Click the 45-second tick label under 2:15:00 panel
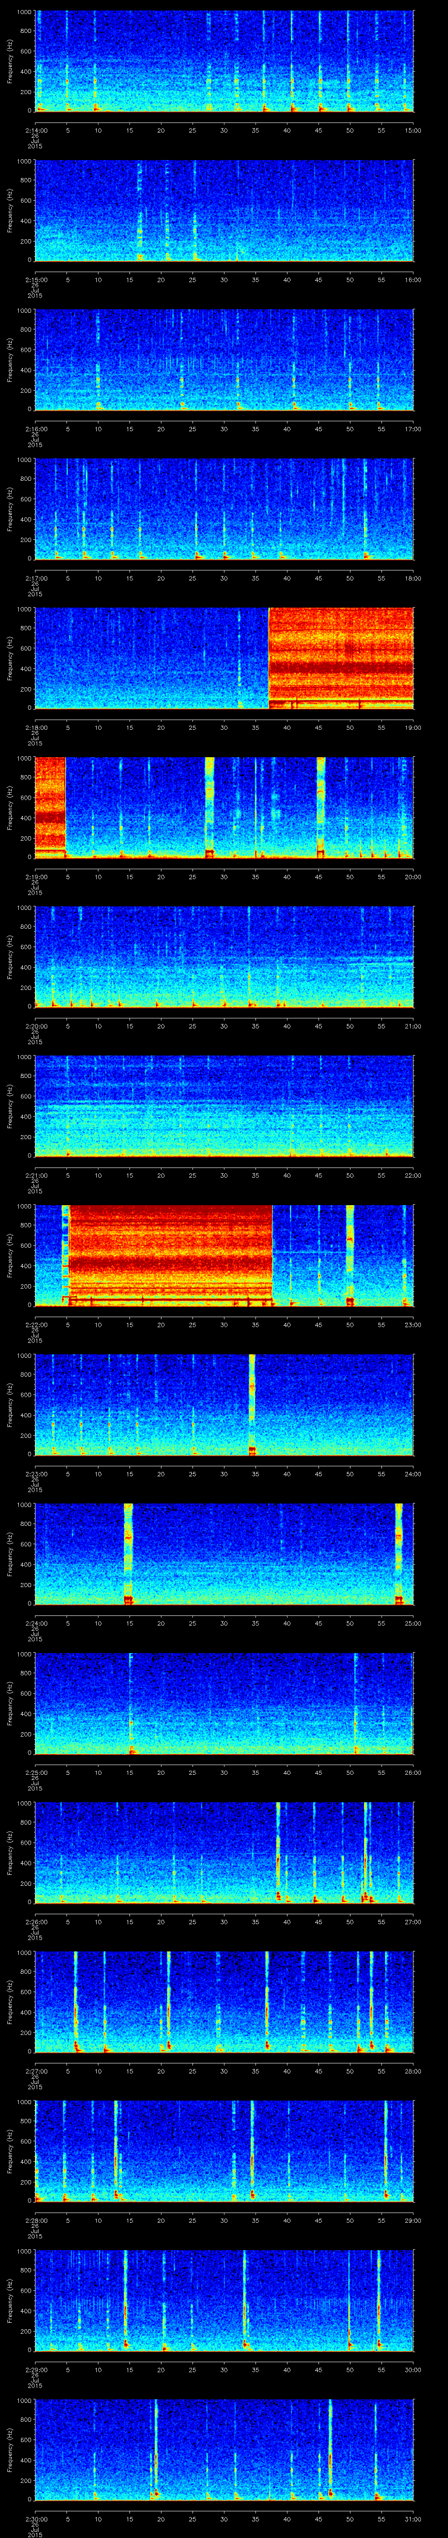This screenshot has width=448, height=2538. [x=318, y=280]
